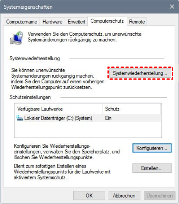
Task: Go to the Computerschutz tab
Action: coord(107,21)
